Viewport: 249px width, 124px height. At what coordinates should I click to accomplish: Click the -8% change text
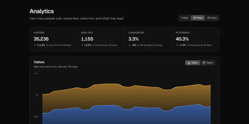click(x=134, y=45)
